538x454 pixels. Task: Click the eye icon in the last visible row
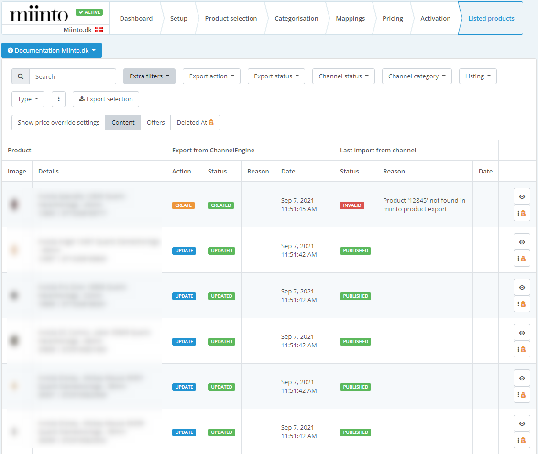(522, 423)
